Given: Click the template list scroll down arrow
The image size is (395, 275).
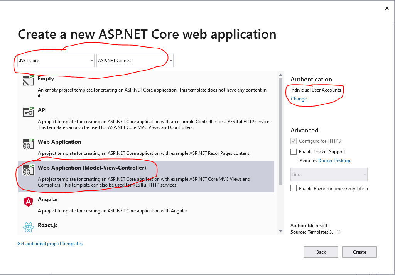Looking at the screenshot, I should [x=281, y=231].
